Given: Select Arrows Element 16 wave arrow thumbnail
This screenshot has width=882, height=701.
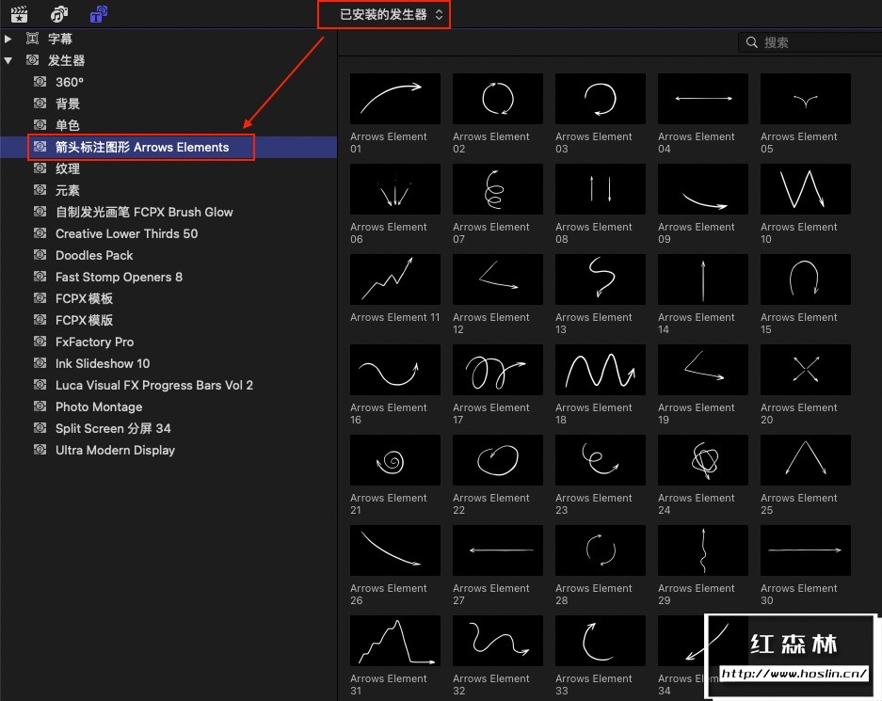Looking at the screenshot, I should [x=394, y=370].
